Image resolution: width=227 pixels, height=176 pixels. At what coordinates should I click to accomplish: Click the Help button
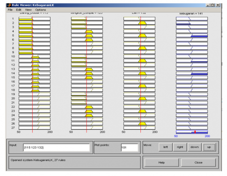[162, 162]
